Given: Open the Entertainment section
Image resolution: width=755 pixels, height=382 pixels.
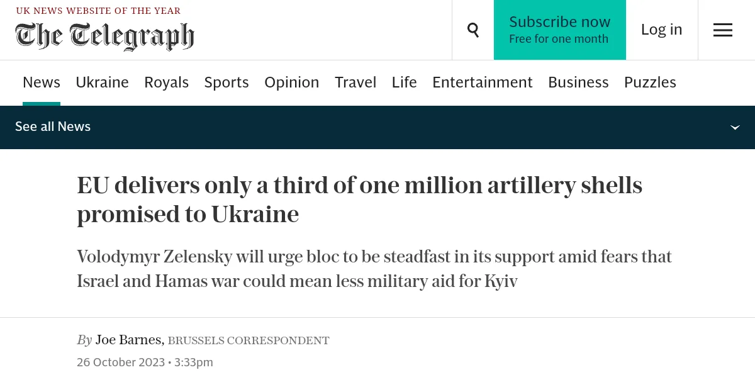Looking at the screenshot, I should coord(482,82).
